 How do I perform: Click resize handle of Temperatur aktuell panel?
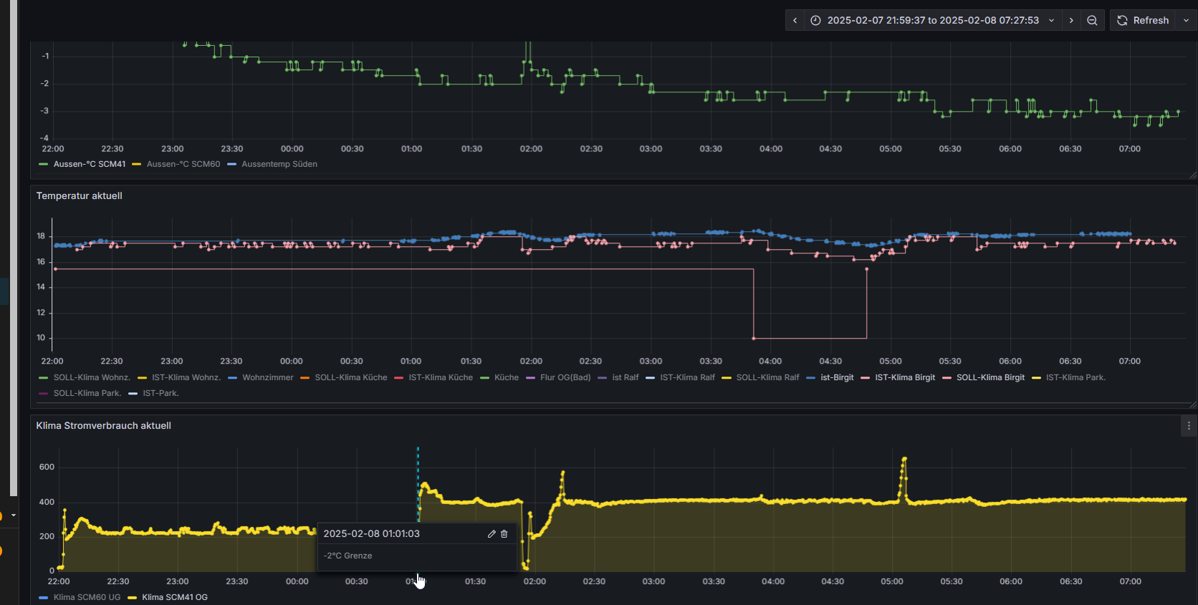click(1192, 405)
